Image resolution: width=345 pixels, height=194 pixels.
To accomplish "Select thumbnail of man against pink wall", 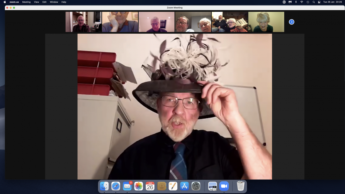I will point(156,22).
